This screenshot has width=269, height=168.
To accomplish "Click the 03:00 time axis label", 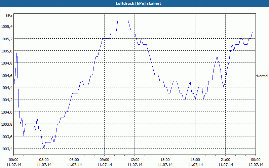I will pos(44,160).
